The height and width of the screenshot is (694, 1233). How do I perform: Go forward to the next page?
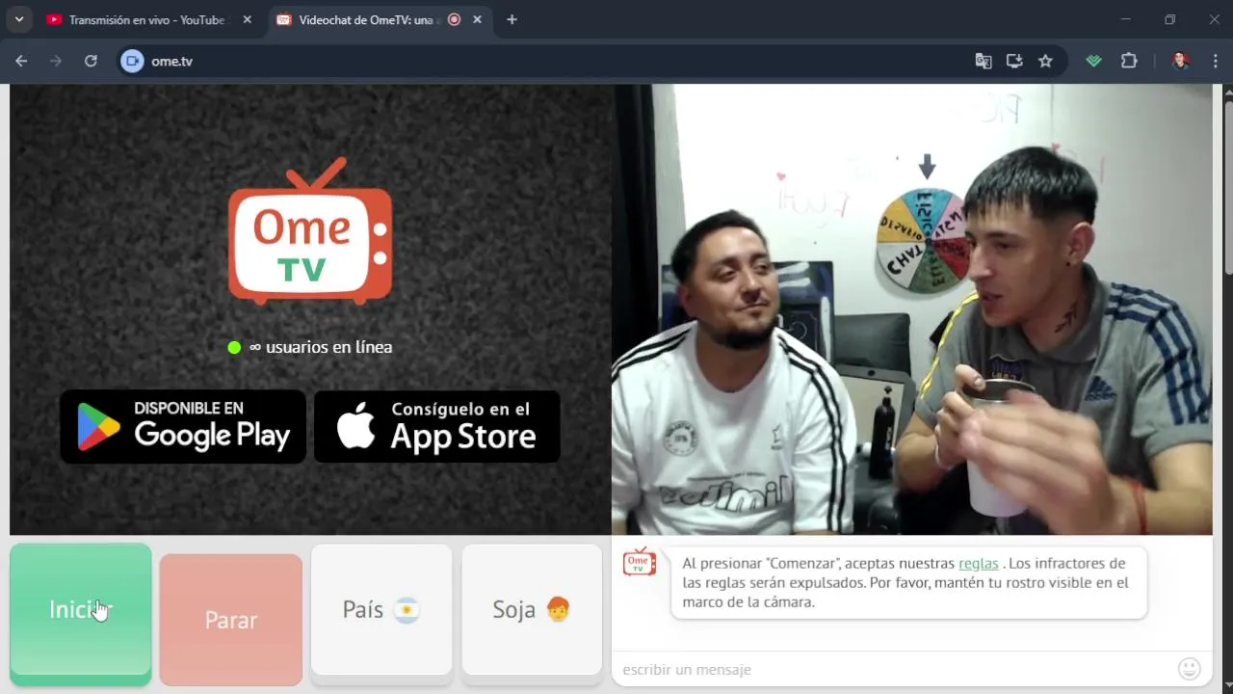(56, 61)
